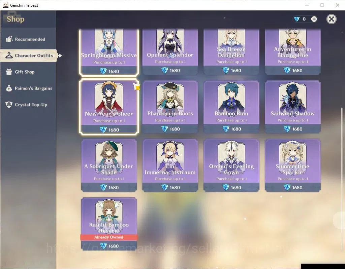Click the crystal icon on Springbloom Missive price

click(103, 71)
